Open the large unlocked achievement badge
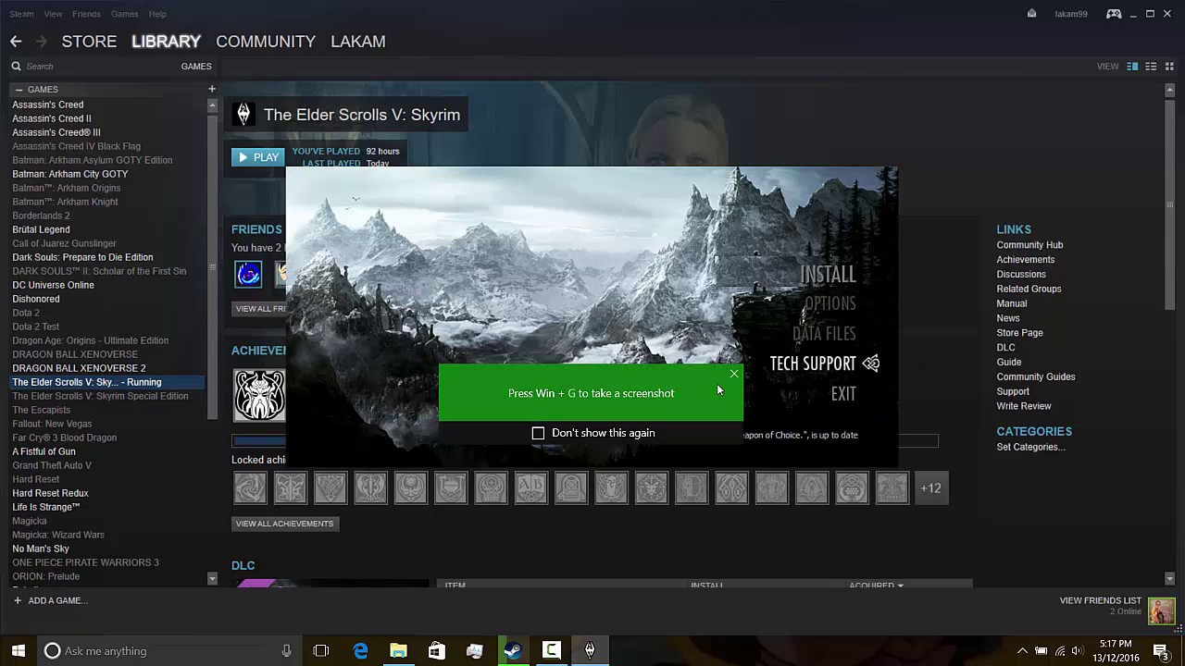The width and height of the screenshot is (1185, 666). click(x=259, y=395)
